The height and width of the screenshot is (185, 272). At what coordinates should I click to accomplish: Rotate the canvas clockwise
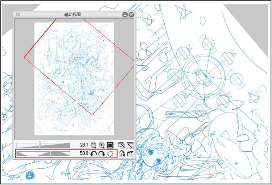102,154
